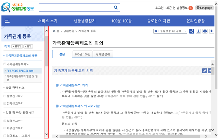Open 100문 100답 menu in navigation bar
This screenshot has width=218, height=139.
(x=121, y=21)
